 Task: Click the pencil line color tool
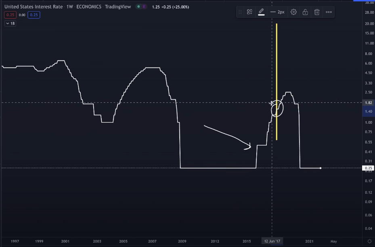tap(261, 12)
